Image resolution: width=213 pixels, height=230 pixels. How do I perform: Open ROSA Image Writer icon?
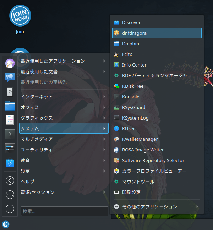(x=116, y=150)
